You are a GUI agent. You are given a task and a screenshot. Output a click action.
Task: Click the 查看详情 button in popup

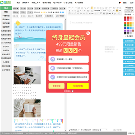coord(57,86)
